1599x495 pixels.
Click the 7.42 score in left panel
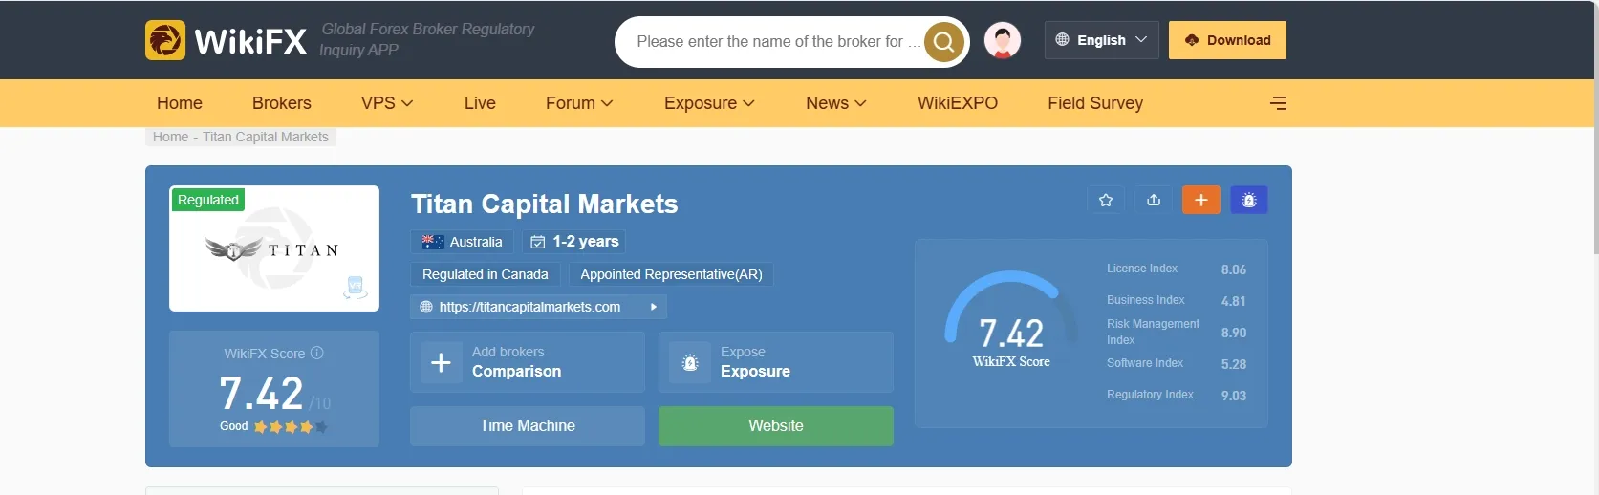point(261,393)
